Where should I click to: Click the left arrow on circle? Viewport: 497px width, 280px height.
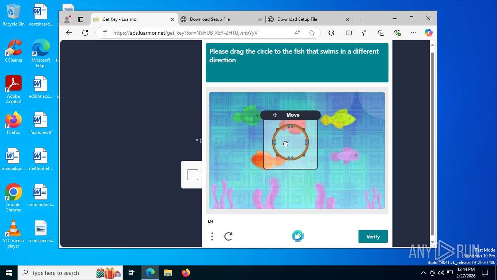point(274,142)
